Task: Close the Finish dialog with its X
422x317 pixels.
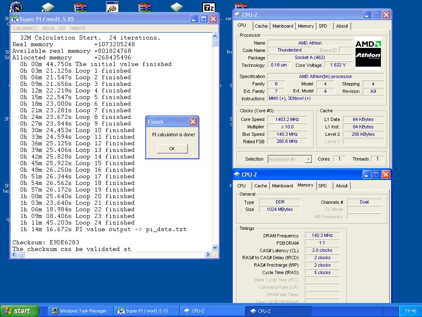Action: pos(193,122)
